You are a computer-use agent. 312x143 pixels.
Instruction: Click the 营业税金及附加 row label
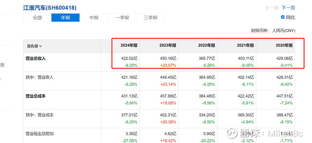[40, 134]
